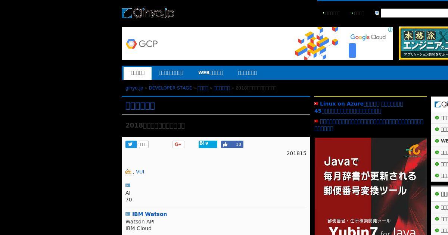The width and height of the screenshot is (448, 235).
Task: Click the arrow icon above the AI line
Action: click(x=128, y=185)
